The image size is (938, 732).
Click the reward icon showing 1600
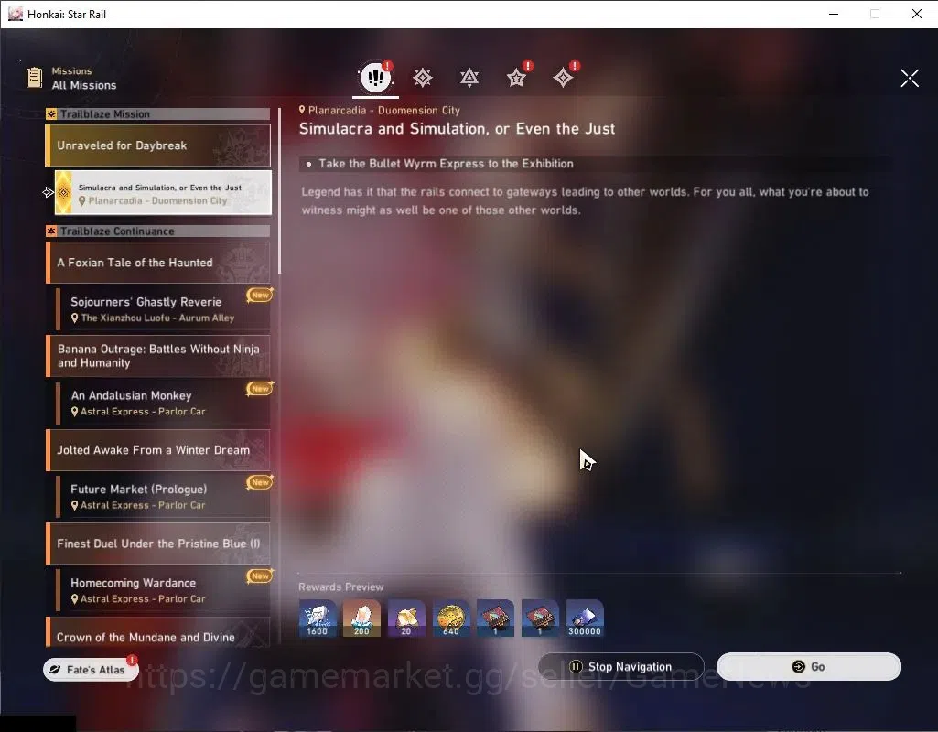click(x=317, y=618)
